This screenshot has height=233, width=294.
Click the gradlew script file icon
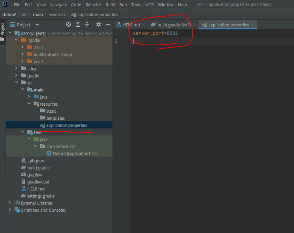24,175
